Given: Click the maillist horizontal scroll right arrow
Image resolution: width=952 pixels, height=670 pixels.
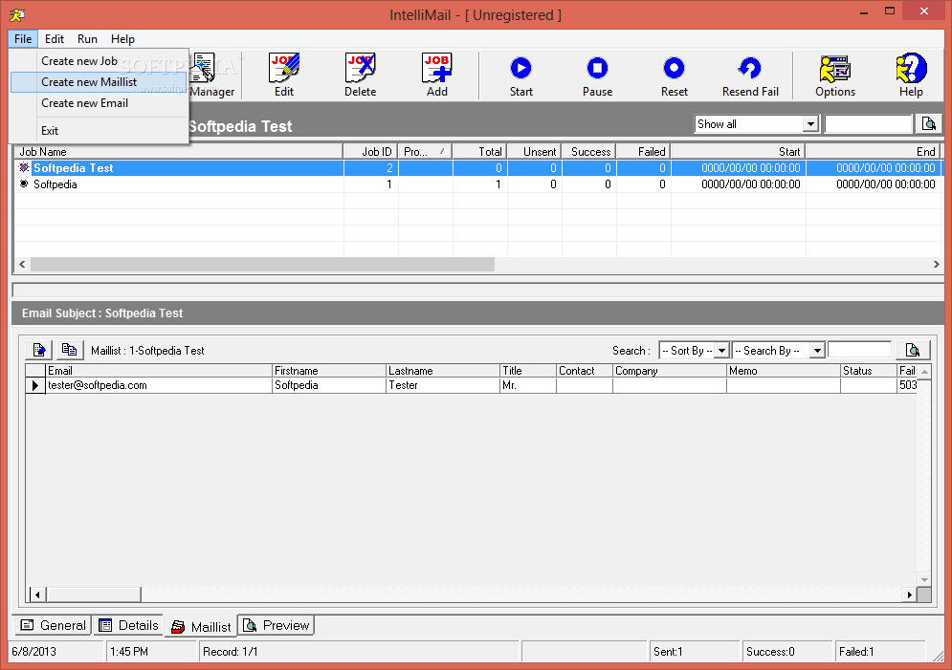Looking at the screenshot, I should tap(910, 594).
